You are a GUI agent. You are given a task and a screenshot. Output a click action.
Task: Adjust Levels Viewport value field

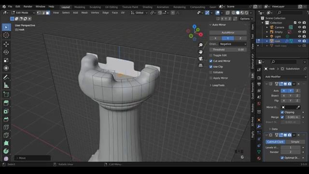point(291,147)
